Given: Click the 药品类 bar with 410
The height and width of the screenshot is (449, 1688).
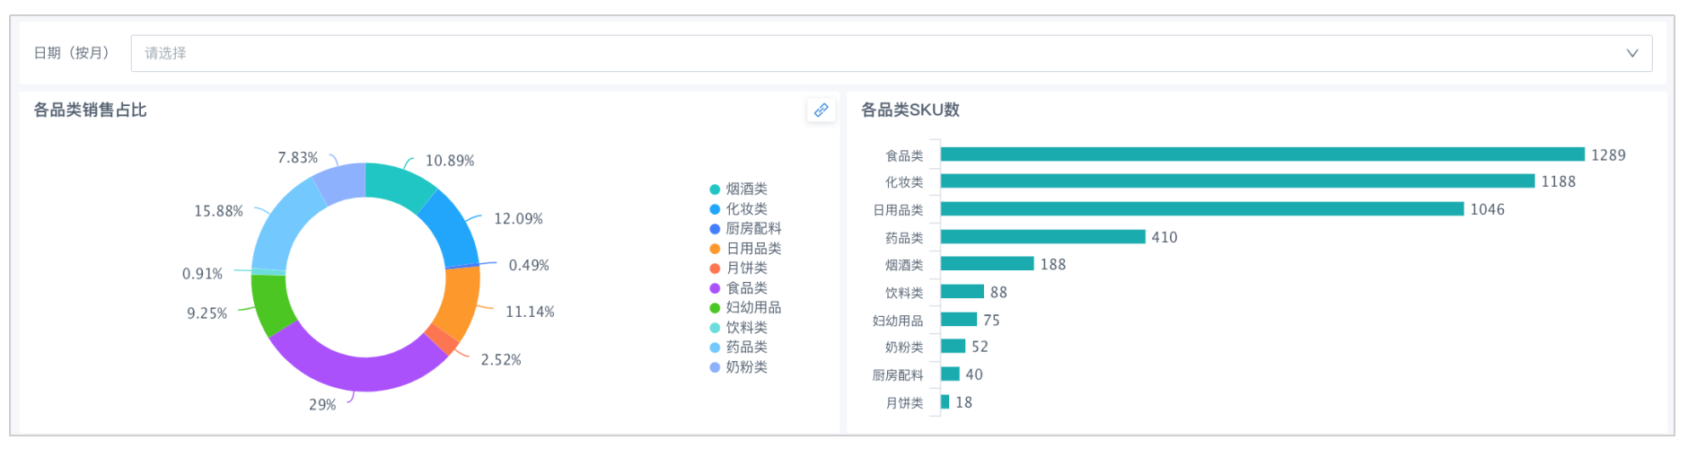Looking at the screenshot, I should (1042, 237).
